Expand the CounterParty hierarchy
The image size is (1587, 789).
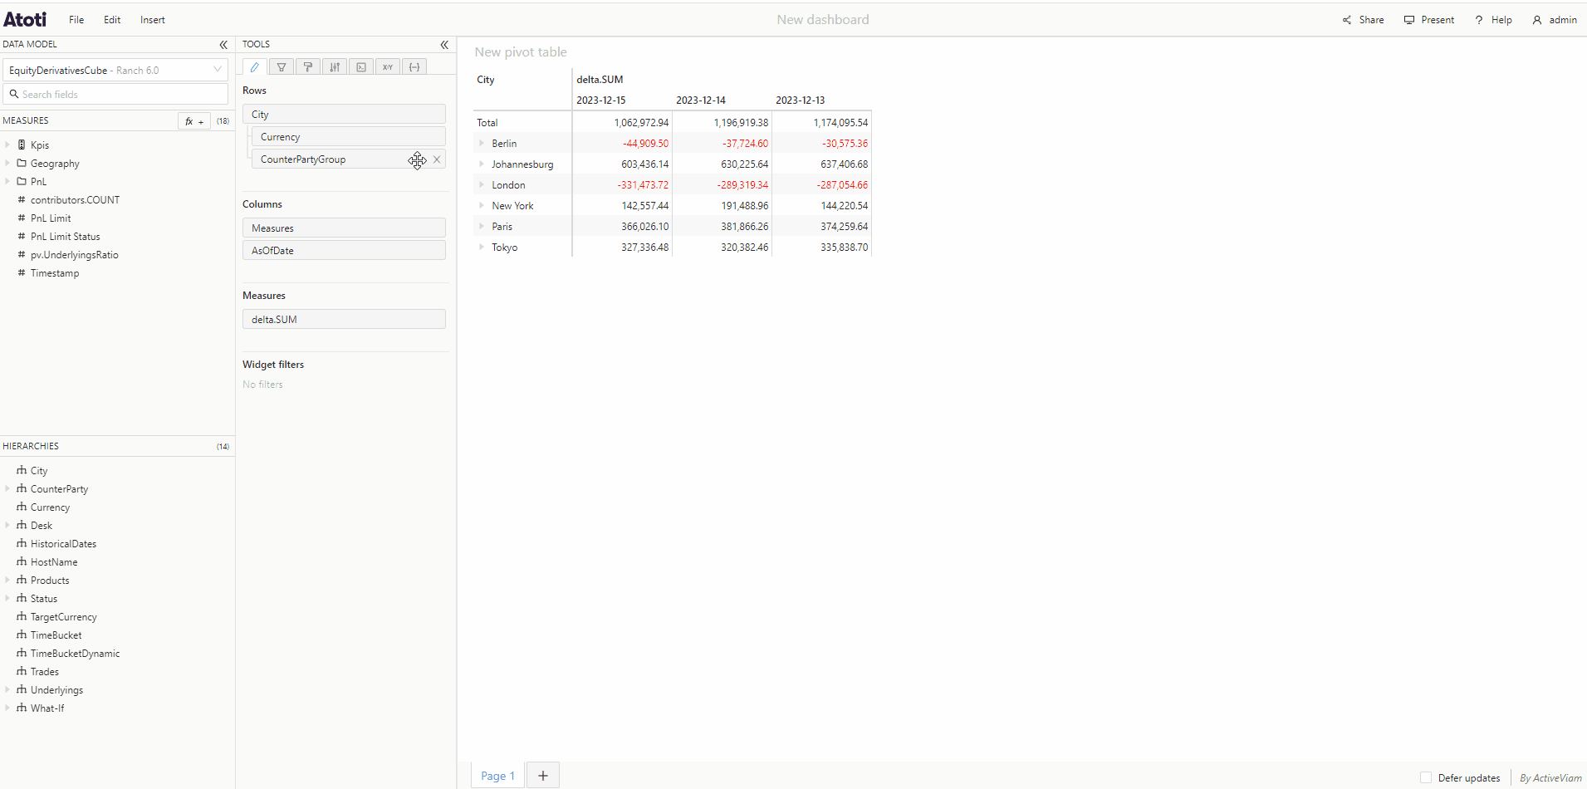coord(7,488)
